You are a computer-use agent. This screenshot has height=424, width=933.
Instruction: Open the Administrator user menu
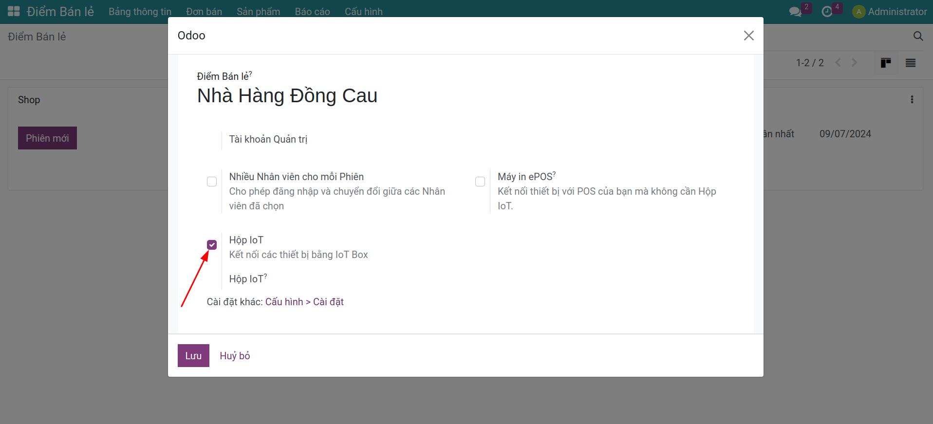pyautogui.click(x=889, y=12)
